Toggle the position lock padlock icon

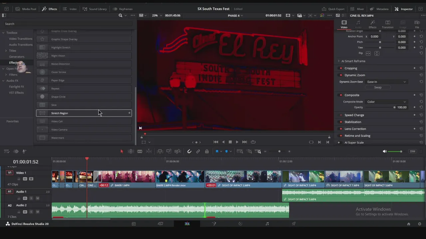click(x=207, y=151)
